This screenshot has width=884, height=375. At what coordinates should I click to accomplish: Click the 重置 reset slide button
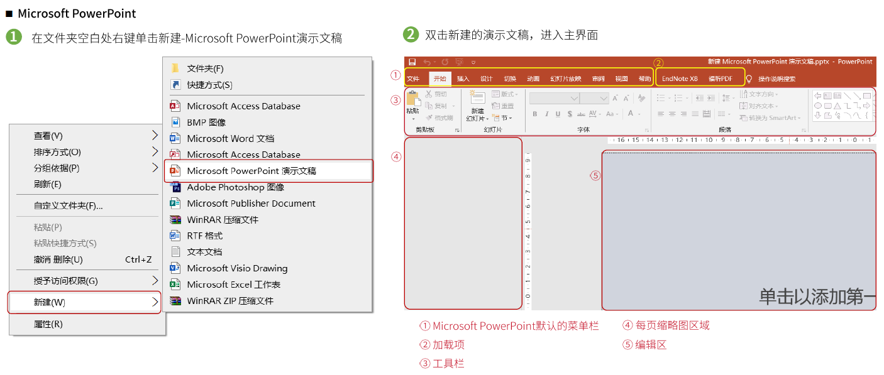pyautogui.click(x=502, y=106)
